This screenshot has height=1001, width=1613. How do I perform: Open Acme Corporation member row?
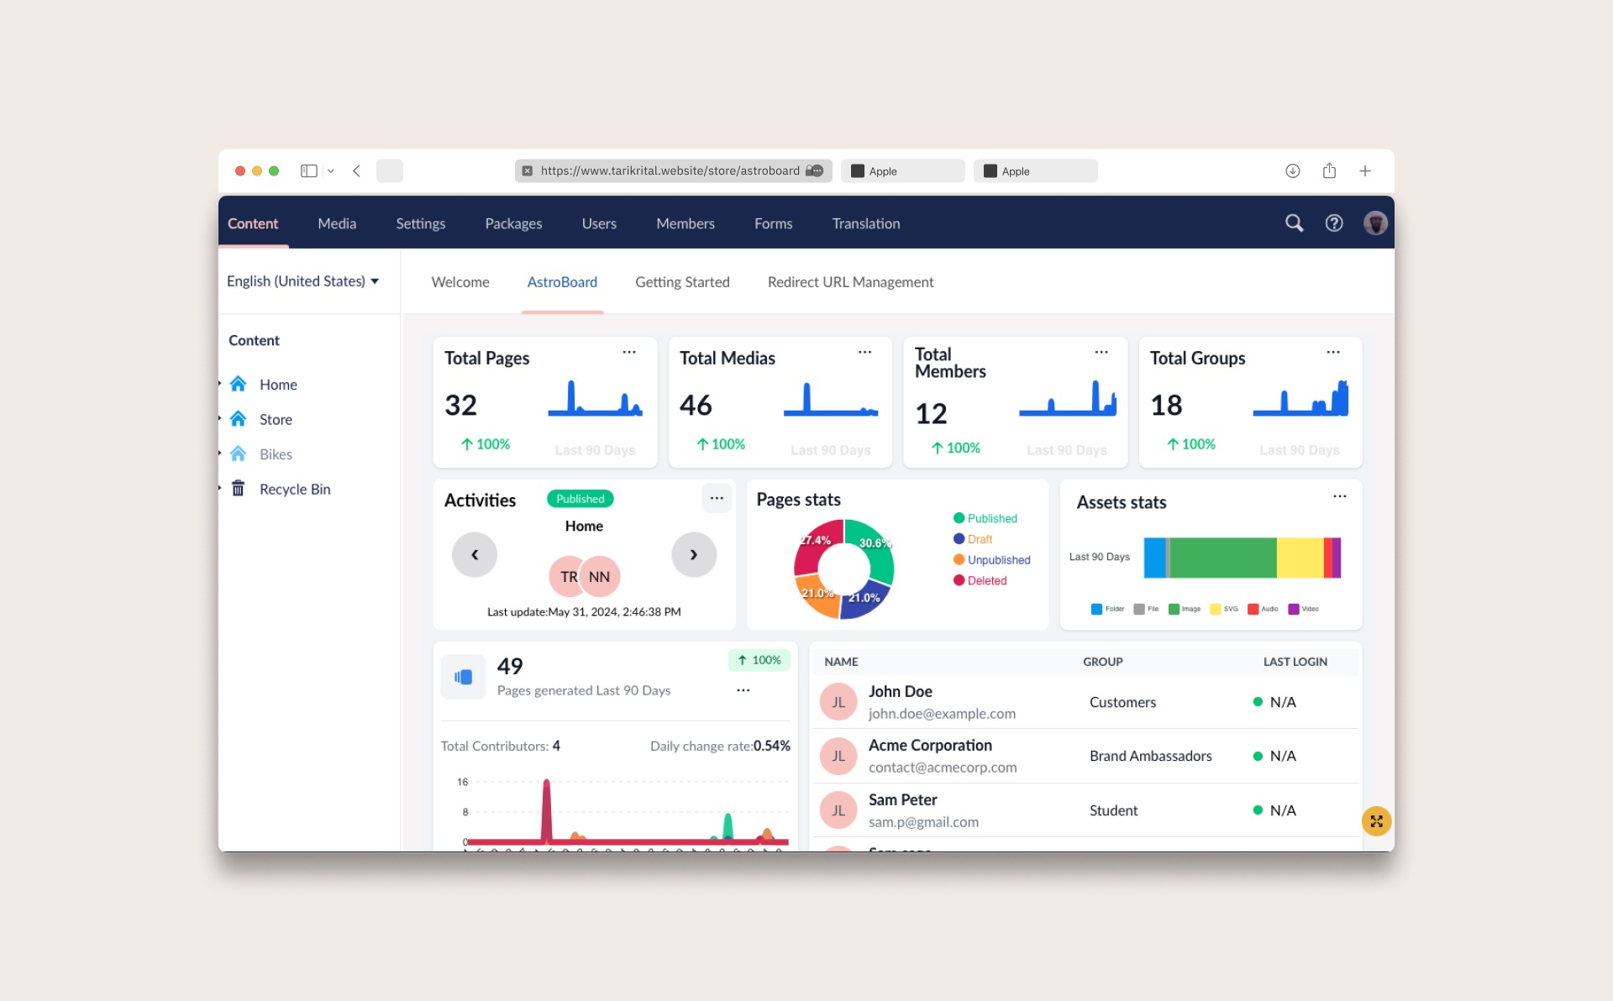(x=1085, y=756)
